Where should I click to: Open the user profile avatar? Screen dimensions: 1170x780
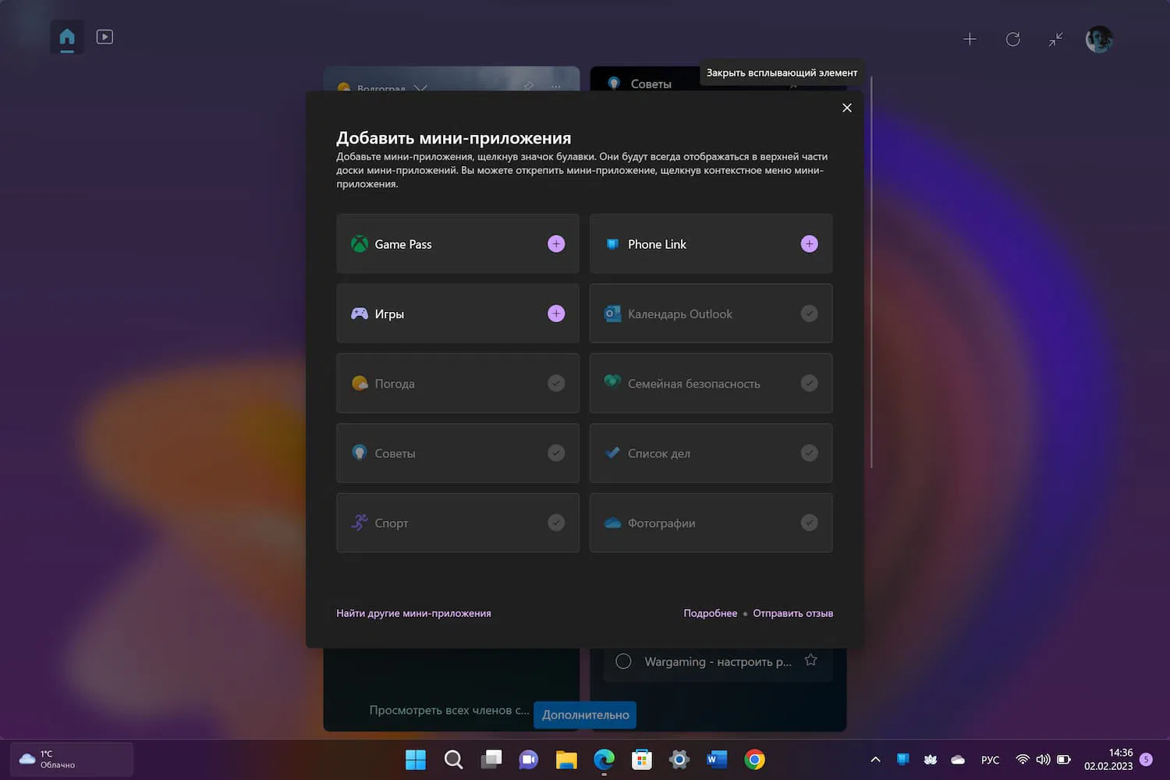coord(1099,39)
